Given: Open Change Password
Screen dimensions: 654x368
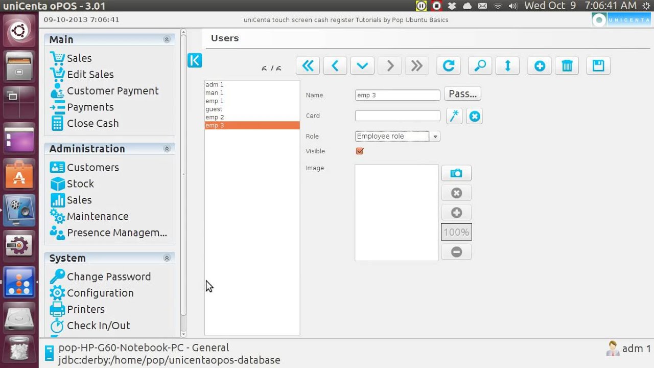Looking at the screenshot, I should pos(101,277).
